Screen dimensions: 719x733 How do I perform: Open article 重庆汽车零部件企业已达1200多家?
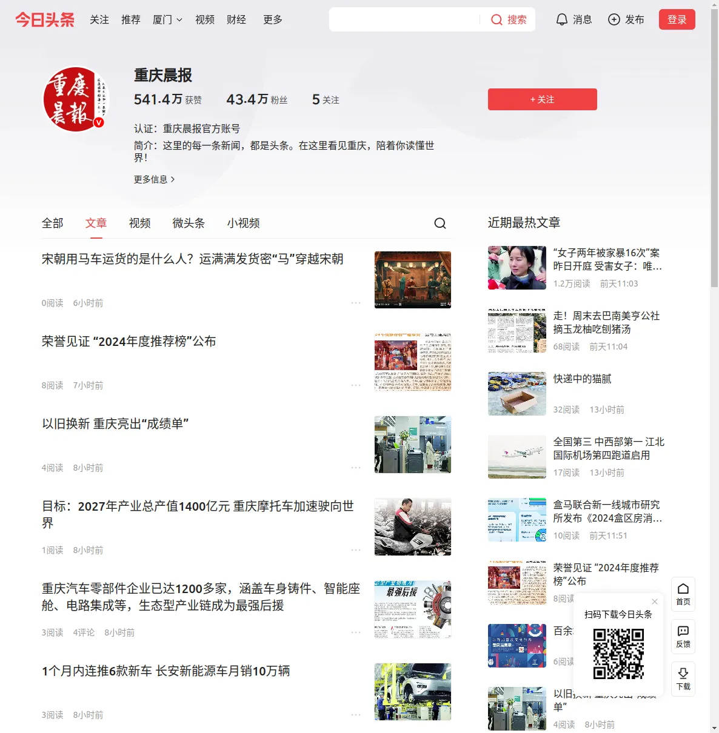pos(201,597)
